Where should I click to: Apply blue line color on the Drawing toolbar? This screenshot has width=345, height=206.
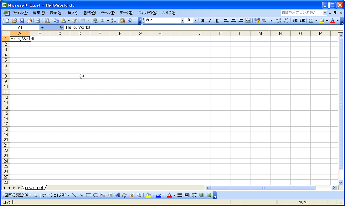click(159, 195)
